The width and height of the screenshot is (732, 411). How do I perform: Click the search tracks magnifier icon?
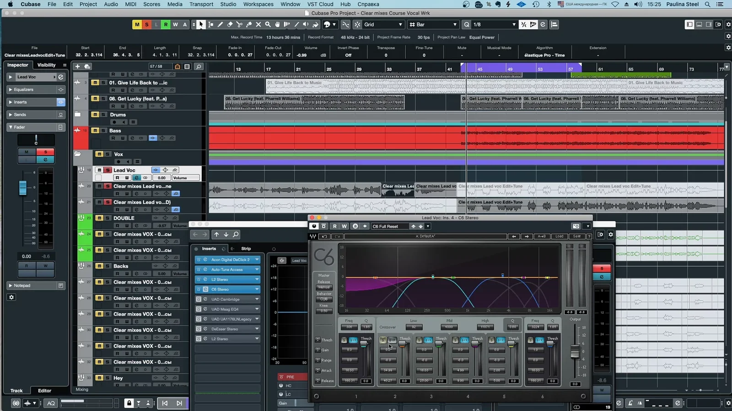pyautogui.click(x=199, y=67)
